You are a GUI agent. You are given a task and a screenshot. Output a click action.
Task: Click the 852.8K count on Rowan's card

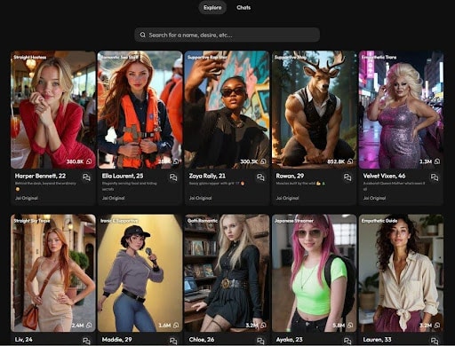point(336,161)
